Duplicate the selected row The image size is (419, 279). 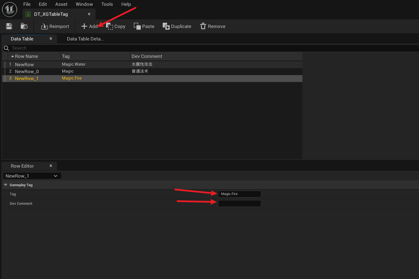click(177, 26)
